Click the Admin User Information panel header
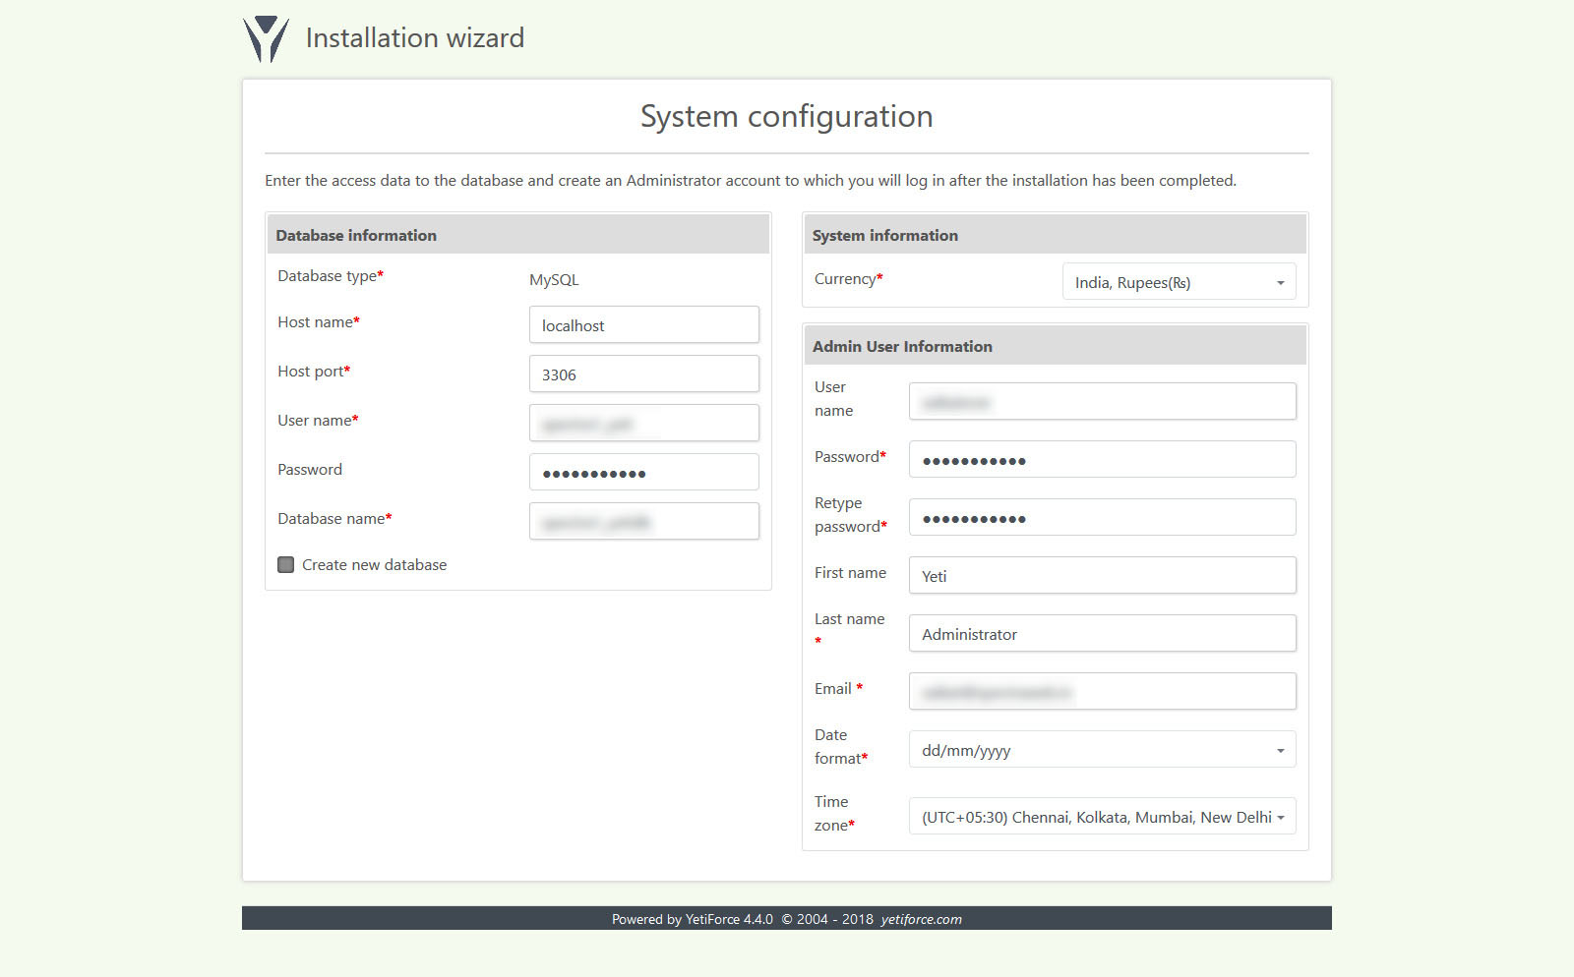 (902, 346)
